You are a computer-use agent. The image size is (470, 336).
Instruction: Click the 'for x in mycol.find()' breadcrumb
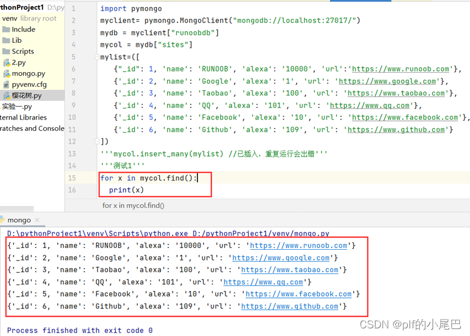coord(133,206)
